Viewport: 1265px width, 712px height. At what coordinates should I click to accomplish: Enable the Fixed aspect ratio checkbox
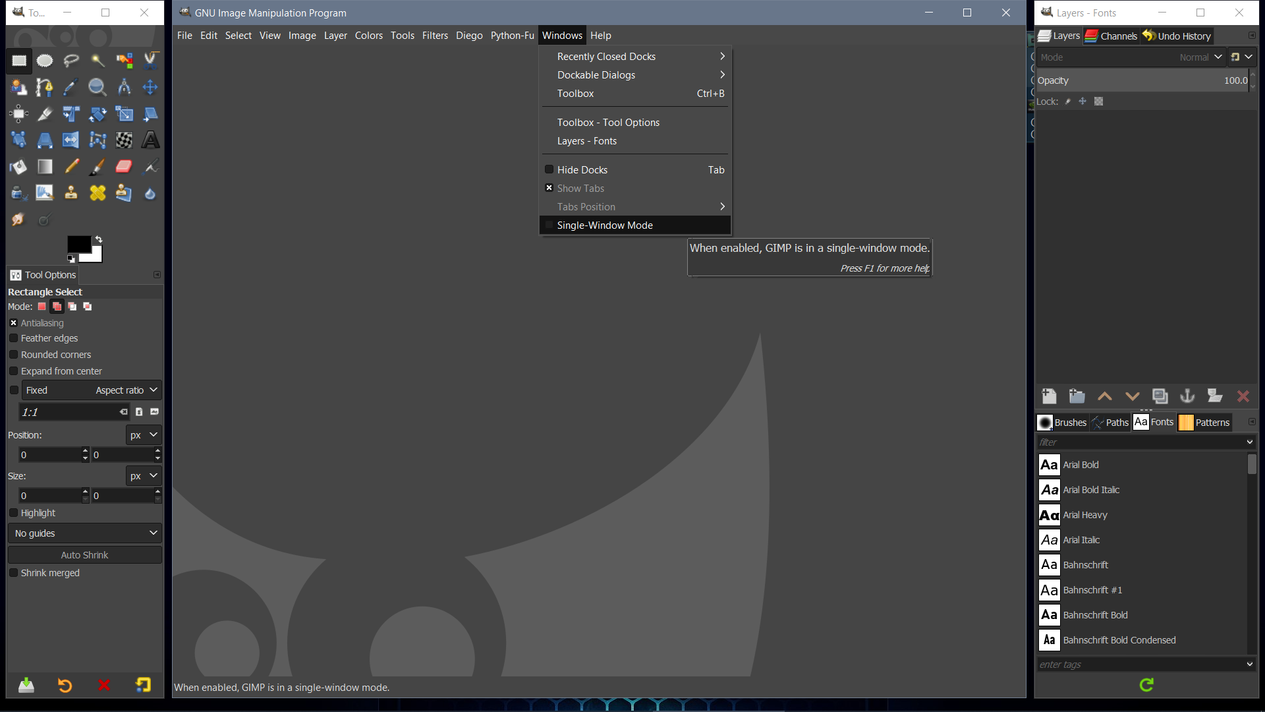click(x=14, y=390)
